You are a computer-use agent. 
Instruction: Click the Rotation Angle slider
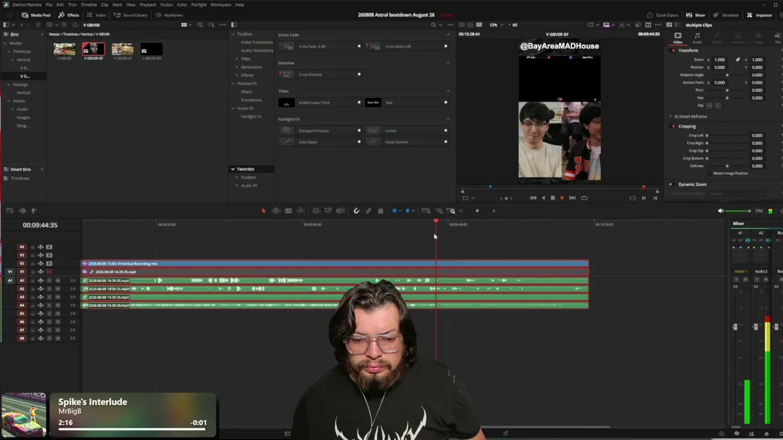727,75
